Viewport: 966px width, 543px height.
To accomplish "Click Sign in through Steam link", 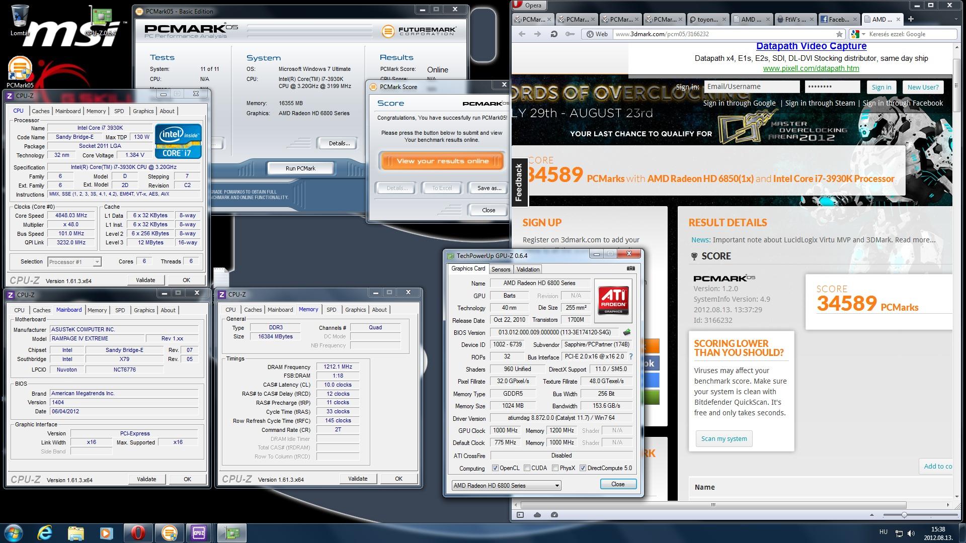I will click(820, 103).
